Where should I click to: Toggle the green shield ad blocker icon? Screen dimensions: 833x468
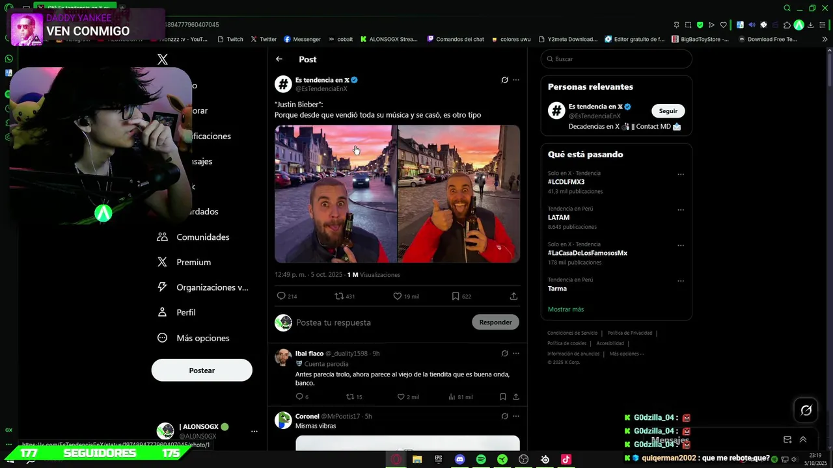(700, 25)
